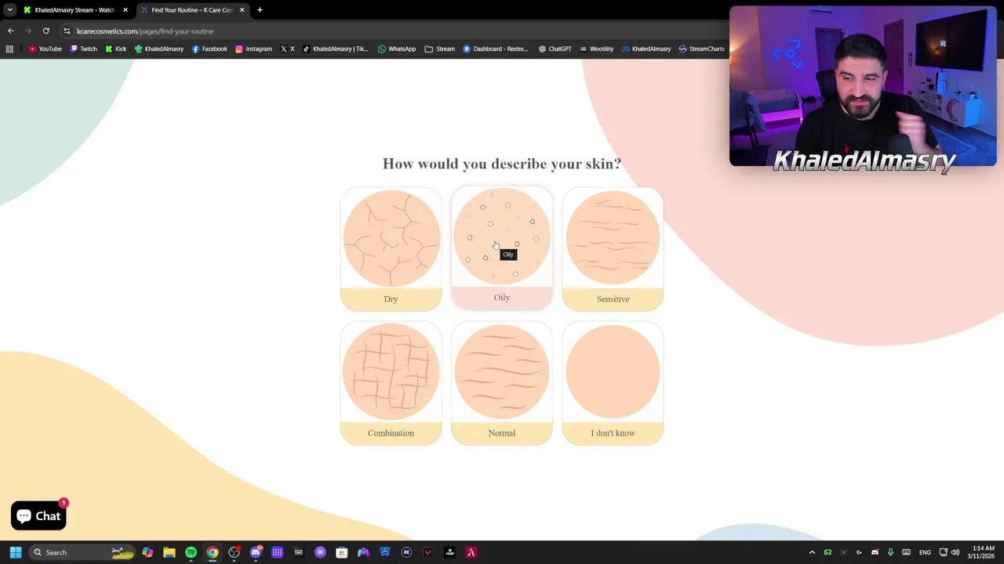Pick the Sensitive skin card
The height and width of the screenshot is (564, 1004).
pyautogui.click(x=613, y=249)
